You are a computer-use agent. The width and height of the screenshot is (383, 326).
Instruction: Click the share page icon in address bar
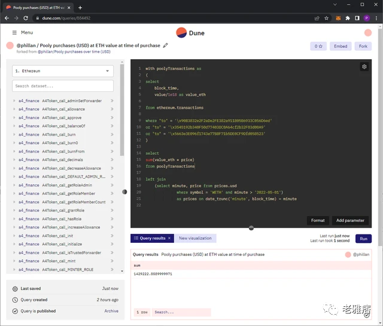[x=317, y=18]
